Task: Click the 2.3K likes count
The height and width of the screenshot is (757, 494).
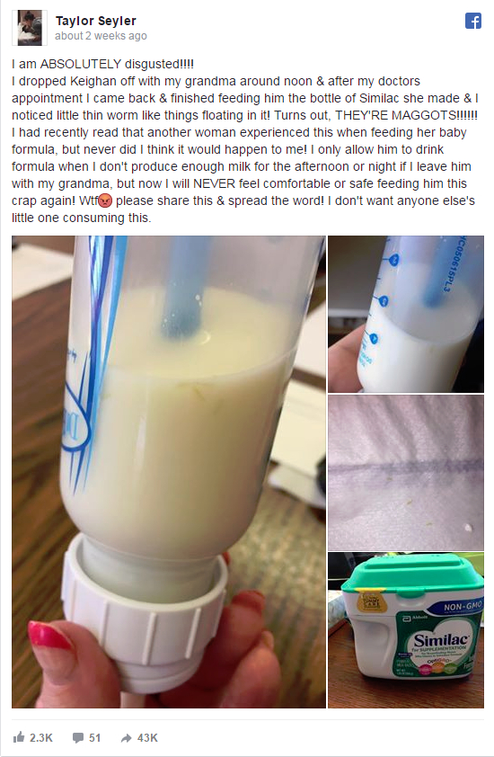Action: pos(41,738)
